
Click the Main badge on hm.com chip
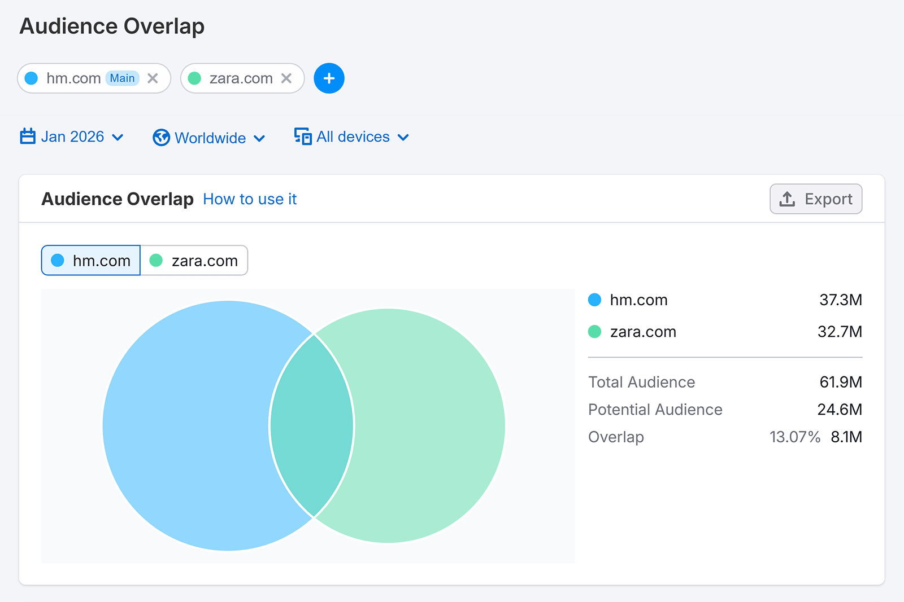[x=122, y=78]
